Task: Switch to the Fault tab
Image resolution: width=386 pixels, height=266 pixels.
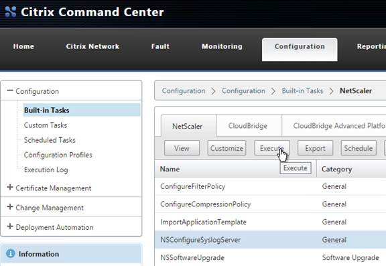Action: coord(160,46)
